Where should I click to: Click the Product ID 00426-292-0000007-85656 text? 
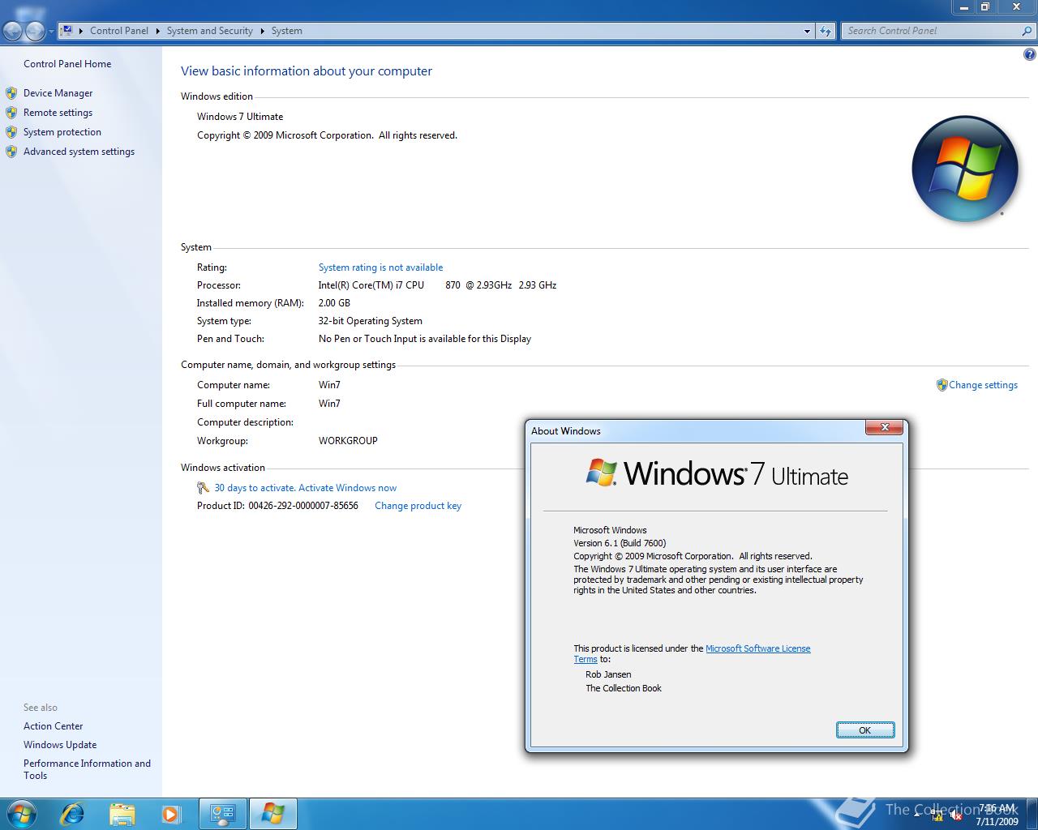277,506
